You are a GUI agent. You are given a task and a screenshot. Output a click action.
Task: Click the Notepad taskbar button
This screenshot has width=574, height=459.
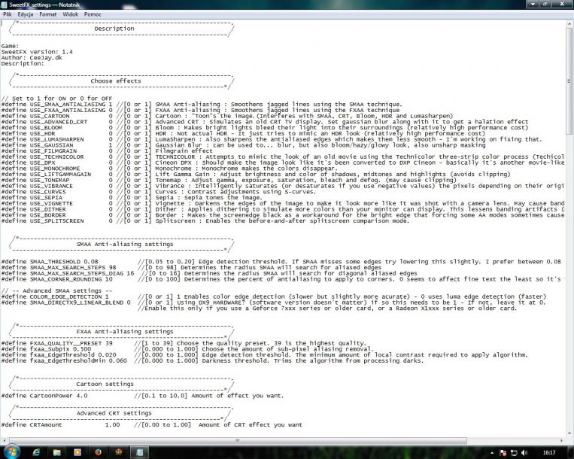click(139, 451)
